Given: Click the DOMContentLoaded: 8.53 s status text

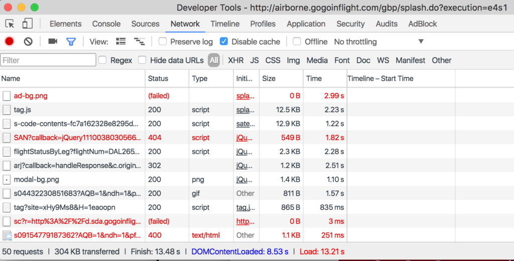Looking at the screenshot, I should (240, 252).
